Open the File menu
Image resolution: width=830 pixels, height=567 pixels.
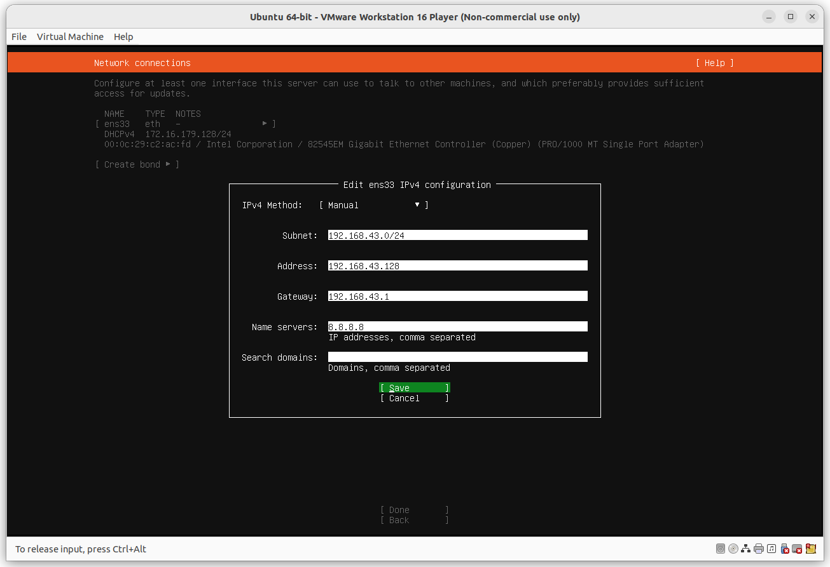click(18, 36)
